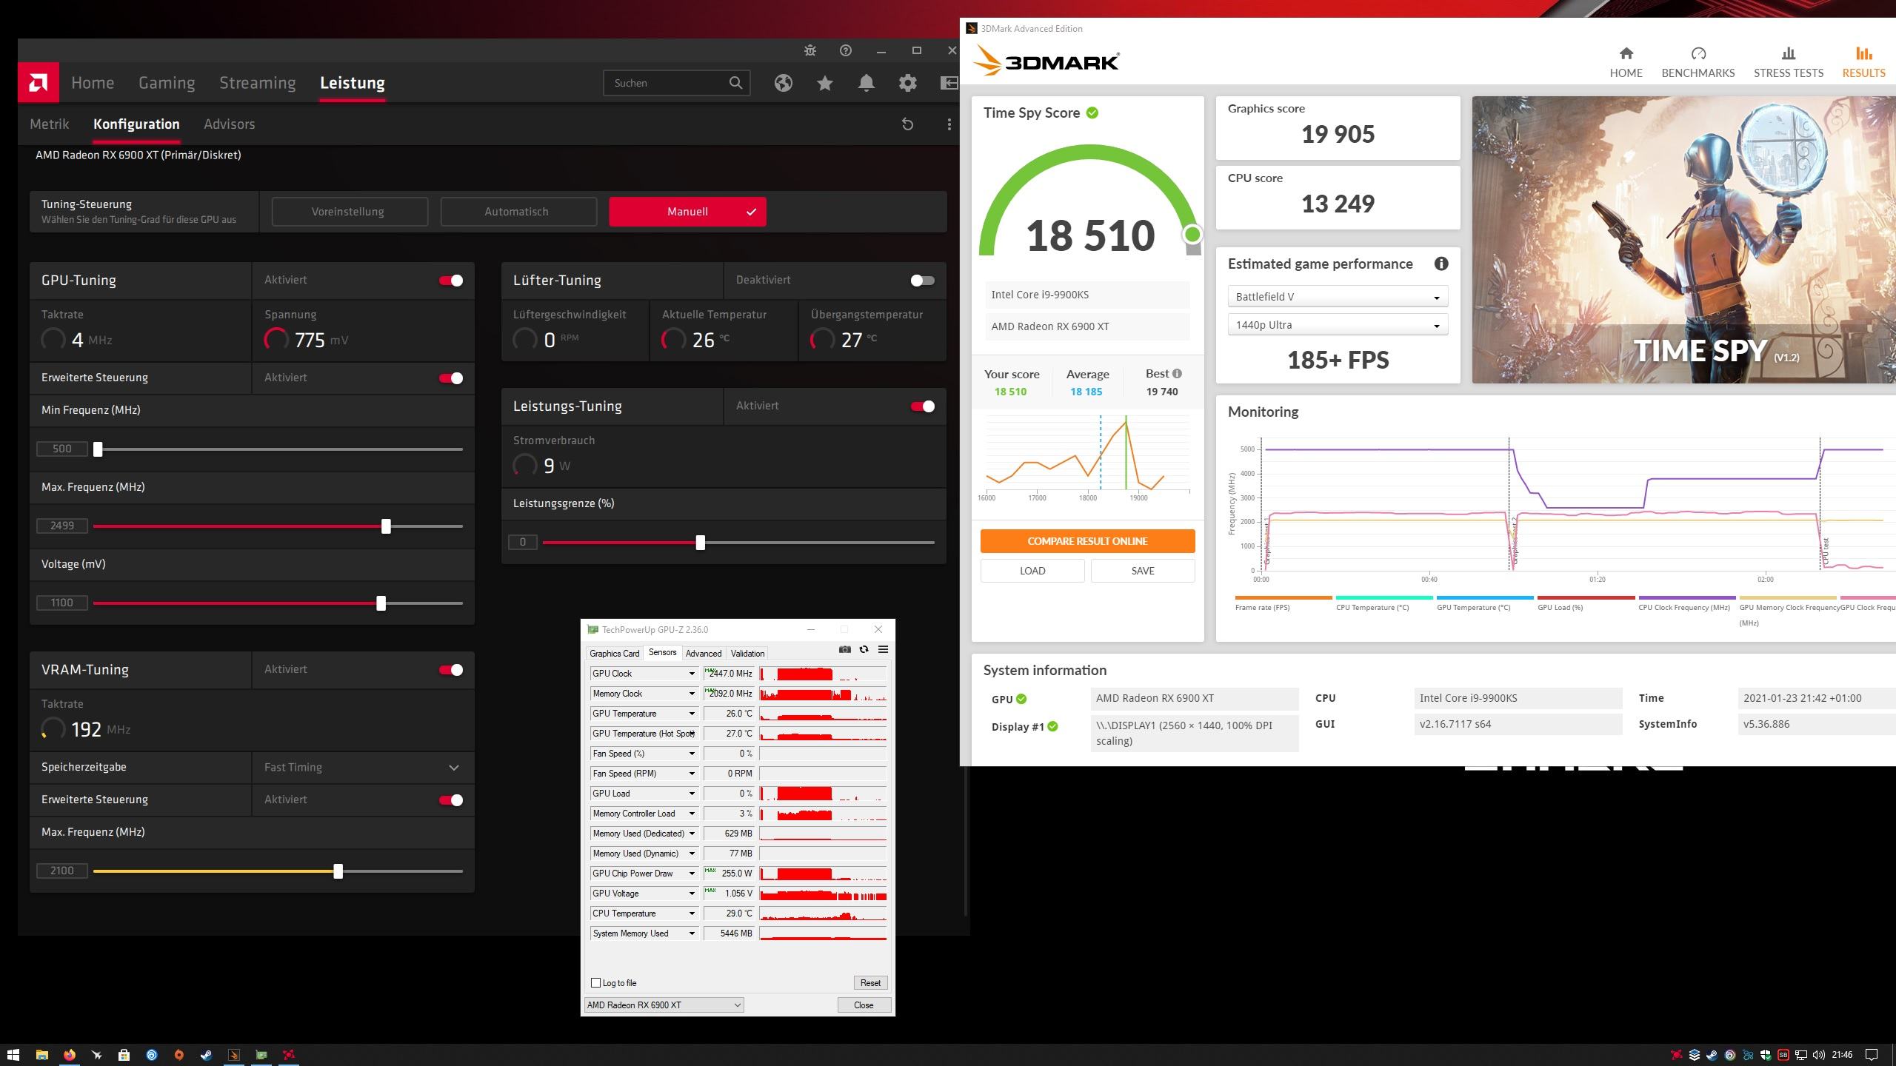The width and height of the screenshot is (1896, 1066).
Task: Open Advisors sub-tab
Action: pyautogui.click(x=230, y=124)
